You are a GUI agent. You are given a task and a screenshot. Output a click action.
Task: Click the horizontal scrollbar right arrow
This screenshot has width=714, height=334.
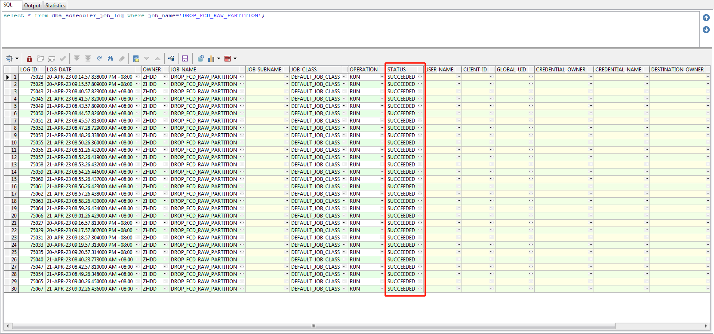click(x=706, y=326)
